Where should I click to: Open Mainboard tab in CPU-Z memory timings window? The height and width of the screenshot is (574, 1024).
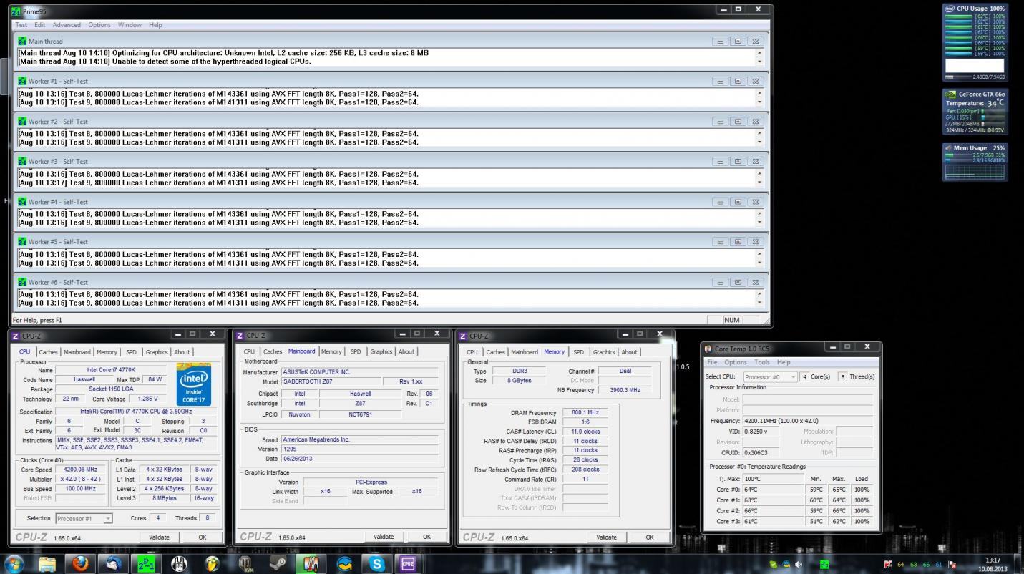[x=525, y=351]
